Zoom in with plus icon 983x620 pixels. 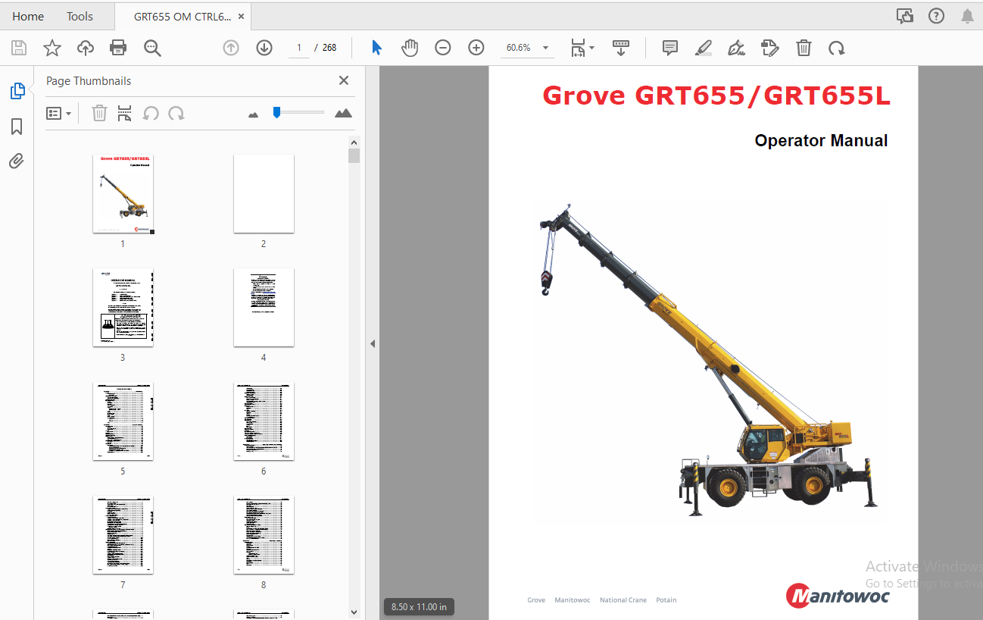[476, 48]
